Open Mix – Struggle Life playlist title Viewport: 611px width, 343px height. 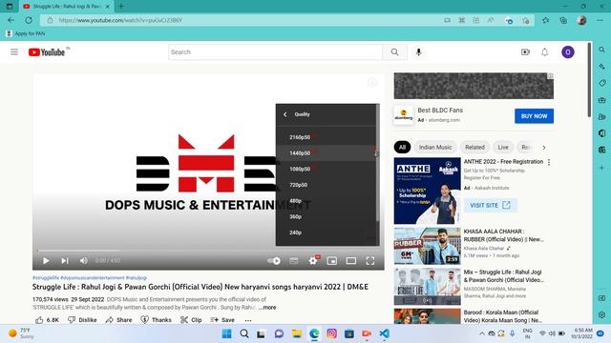(x=503, y=276)
